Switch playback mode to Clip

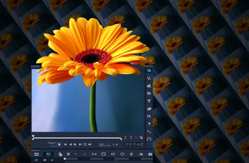coord(53,146)
